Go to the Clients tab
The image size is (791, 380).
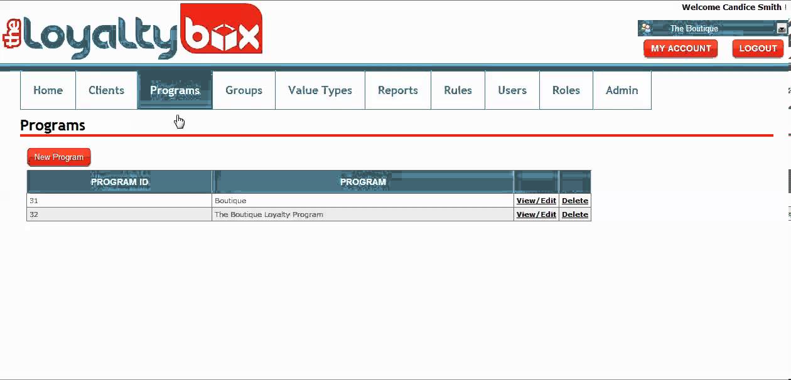click(106, 90)
